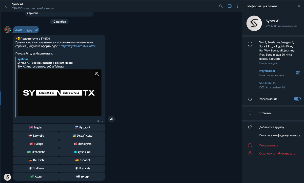Screen dimensions: 304x183
Task: Click the 12 ноября date badge
Action: 59,22
